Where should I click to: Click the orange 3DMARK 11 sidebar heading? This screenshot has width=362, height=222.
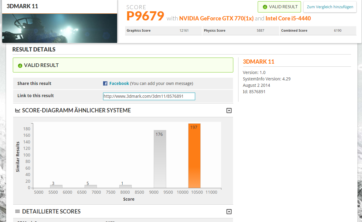259,62
